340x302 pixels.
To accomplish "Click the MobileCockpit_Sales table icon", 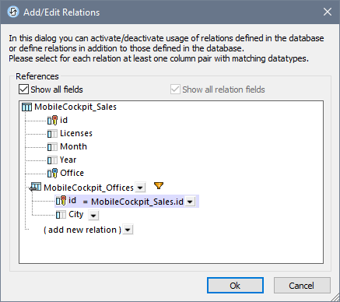I will tap(26, 107).
